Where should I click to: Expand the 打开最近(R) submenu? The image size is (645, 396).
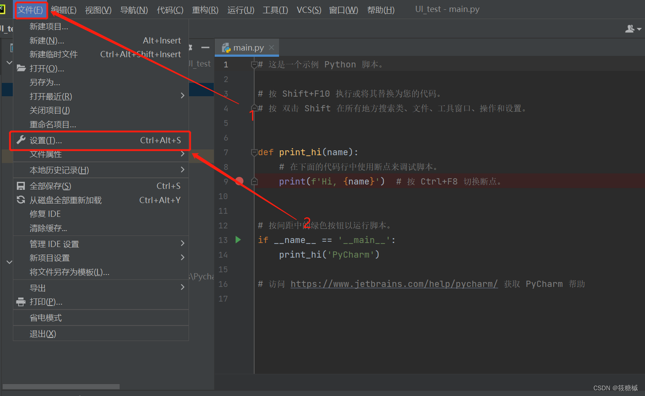pyautogui.click(x=182, y=96)
